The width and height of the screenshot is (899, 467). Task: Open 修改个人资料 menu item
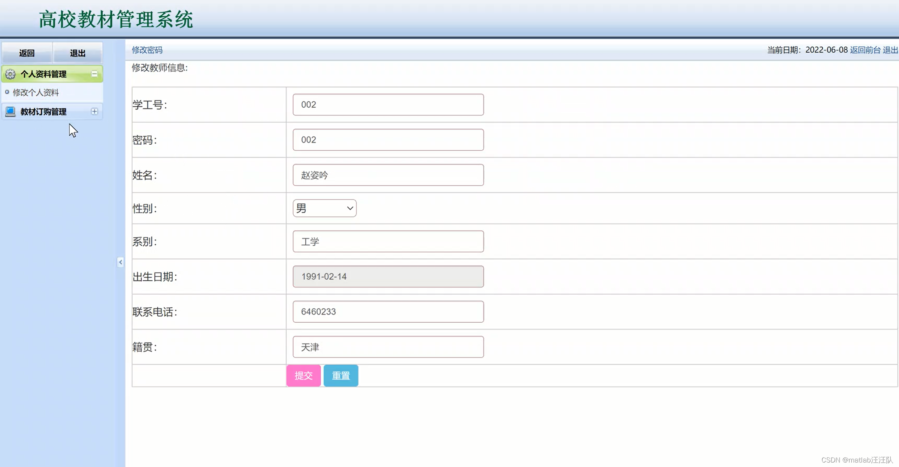(x=36, y=92)
